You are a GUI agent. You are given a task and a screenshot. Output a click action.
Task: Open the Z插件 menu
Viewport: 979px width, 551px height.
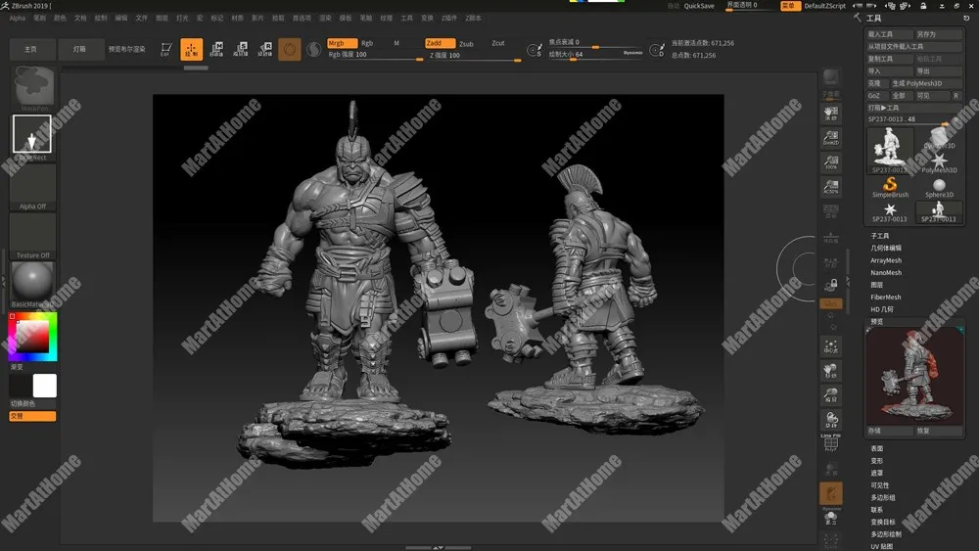449,18
